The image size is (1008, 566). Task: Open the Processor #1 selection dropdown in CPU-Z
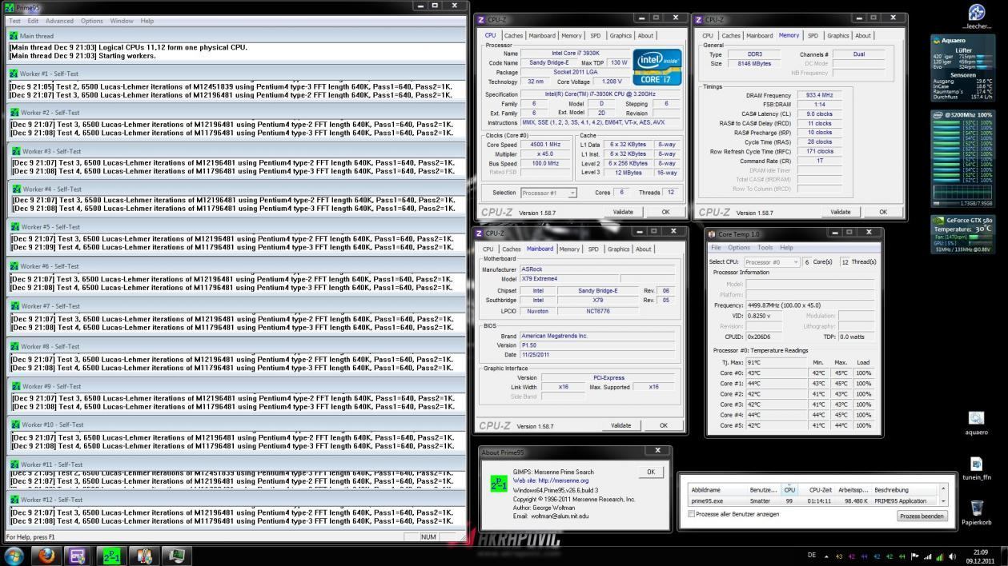[549, 193]
